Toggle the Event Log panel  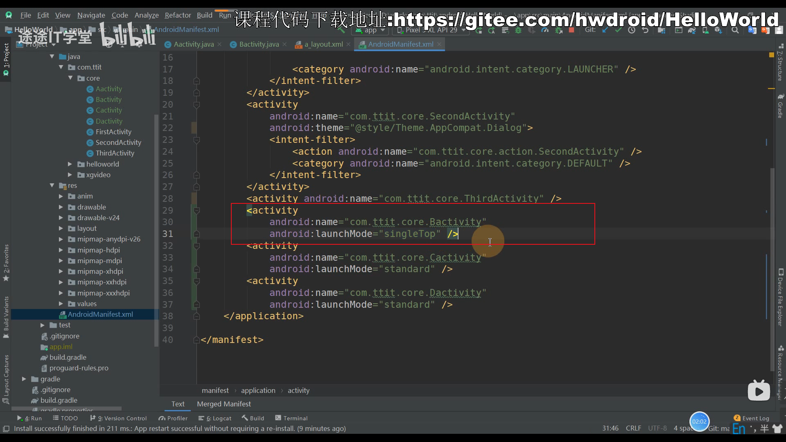752,418
